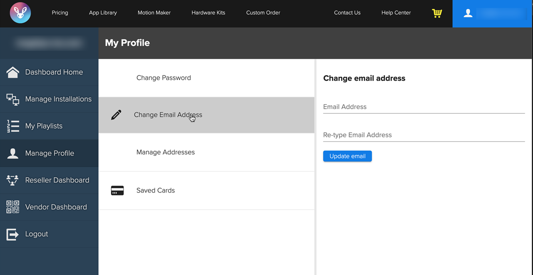
Task: Click the user account icon
Action: [468, 13]
